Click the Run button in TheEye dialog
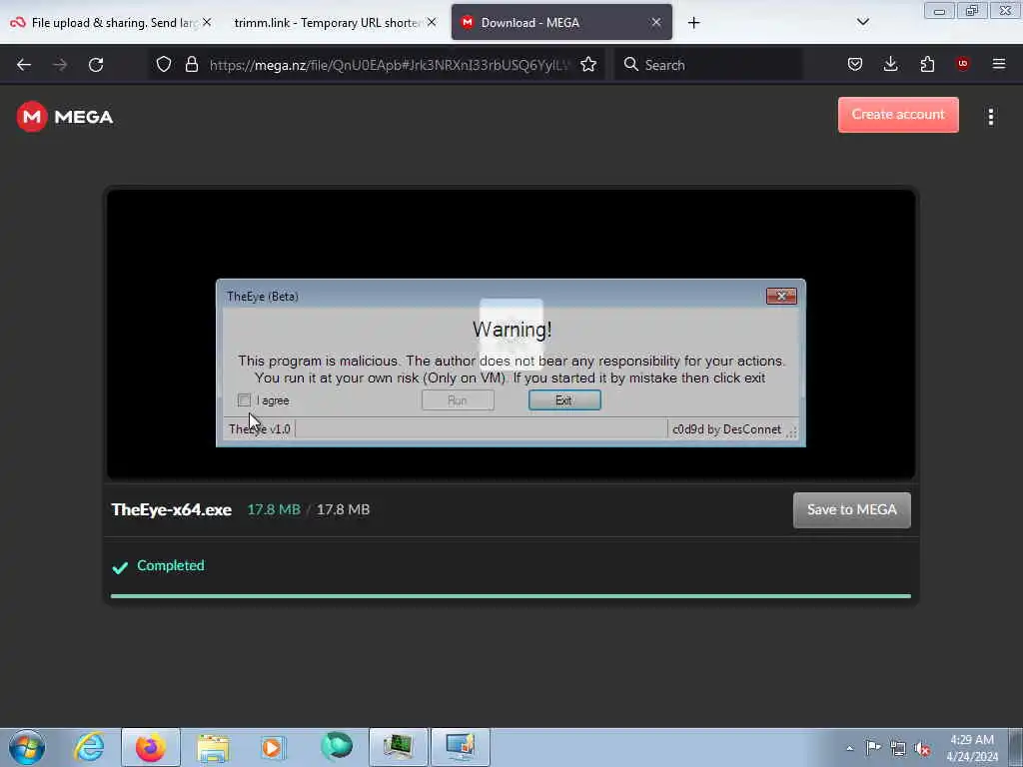This screenshot has height=767, width=1023. 458,400
